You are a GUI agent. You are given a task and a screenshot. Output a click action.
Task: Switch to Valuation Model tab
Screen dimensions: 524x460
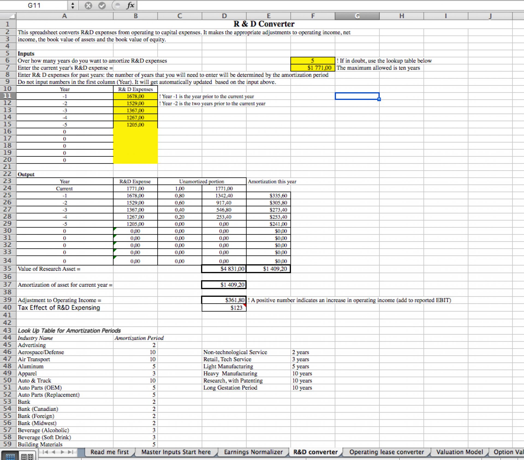coord(460,452)
